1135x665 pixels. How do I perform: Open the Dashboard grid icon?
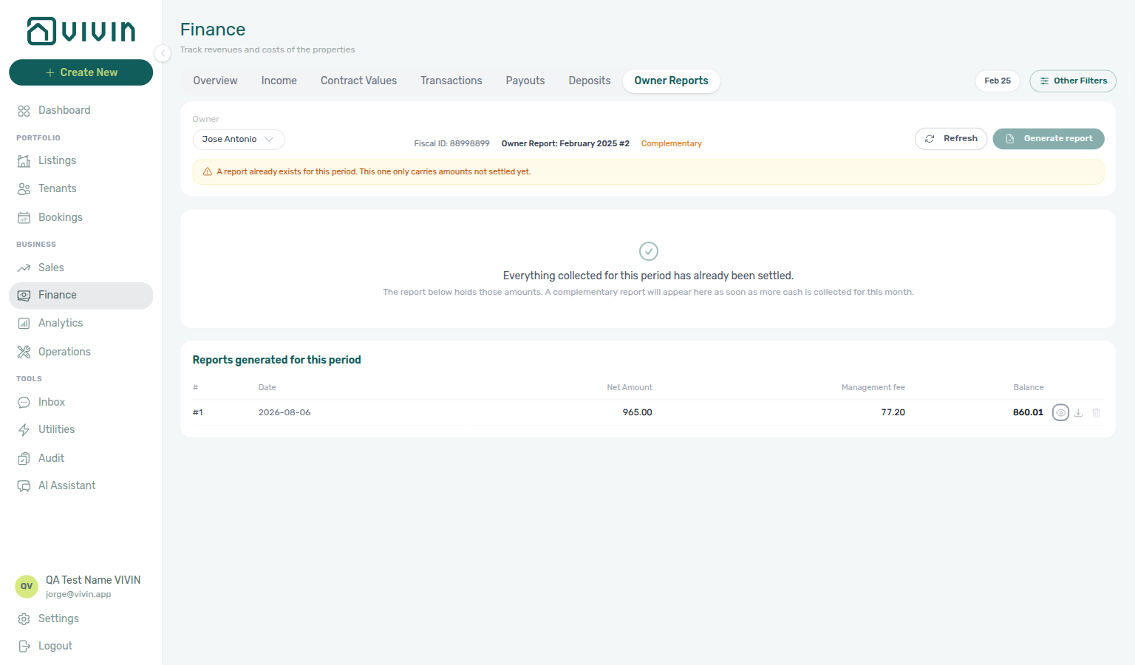tap(24, 111)
